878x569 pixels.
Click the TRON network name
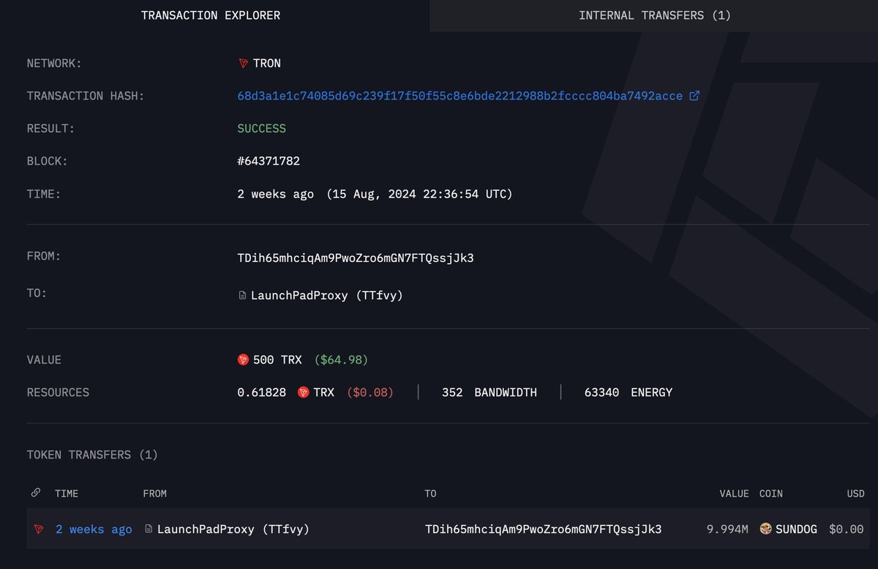267,64
